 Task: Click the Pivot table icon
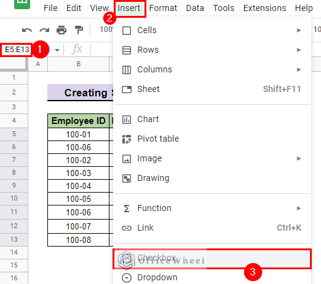click(x=127, y=139)
